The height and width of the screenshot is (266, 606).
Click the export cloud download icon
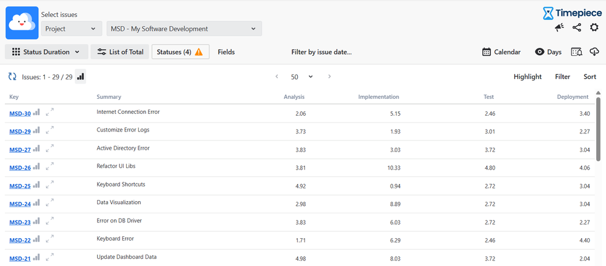[x=594, y=52]
